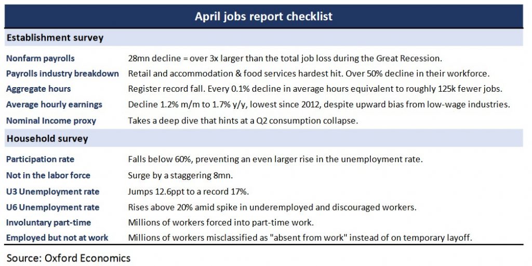The image size is (532, 266).
Task: Click the U3 Unemployment rate label
Action: [52, 191]
